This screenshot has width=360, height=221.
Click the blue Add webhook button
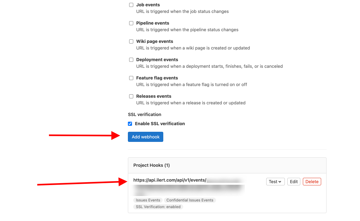[x=145, y=137]
